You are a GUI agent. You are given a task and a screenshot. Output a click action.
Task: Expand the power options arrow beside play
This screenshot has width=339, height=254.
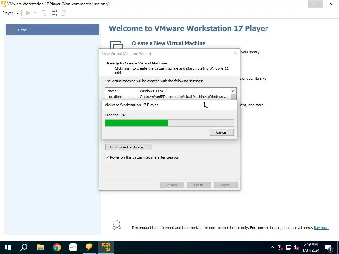pyautogui.click(x=35, y=13)
